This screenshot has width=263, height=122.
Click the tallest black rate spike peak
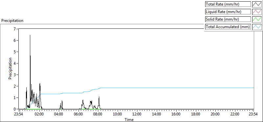click(30, 35)
